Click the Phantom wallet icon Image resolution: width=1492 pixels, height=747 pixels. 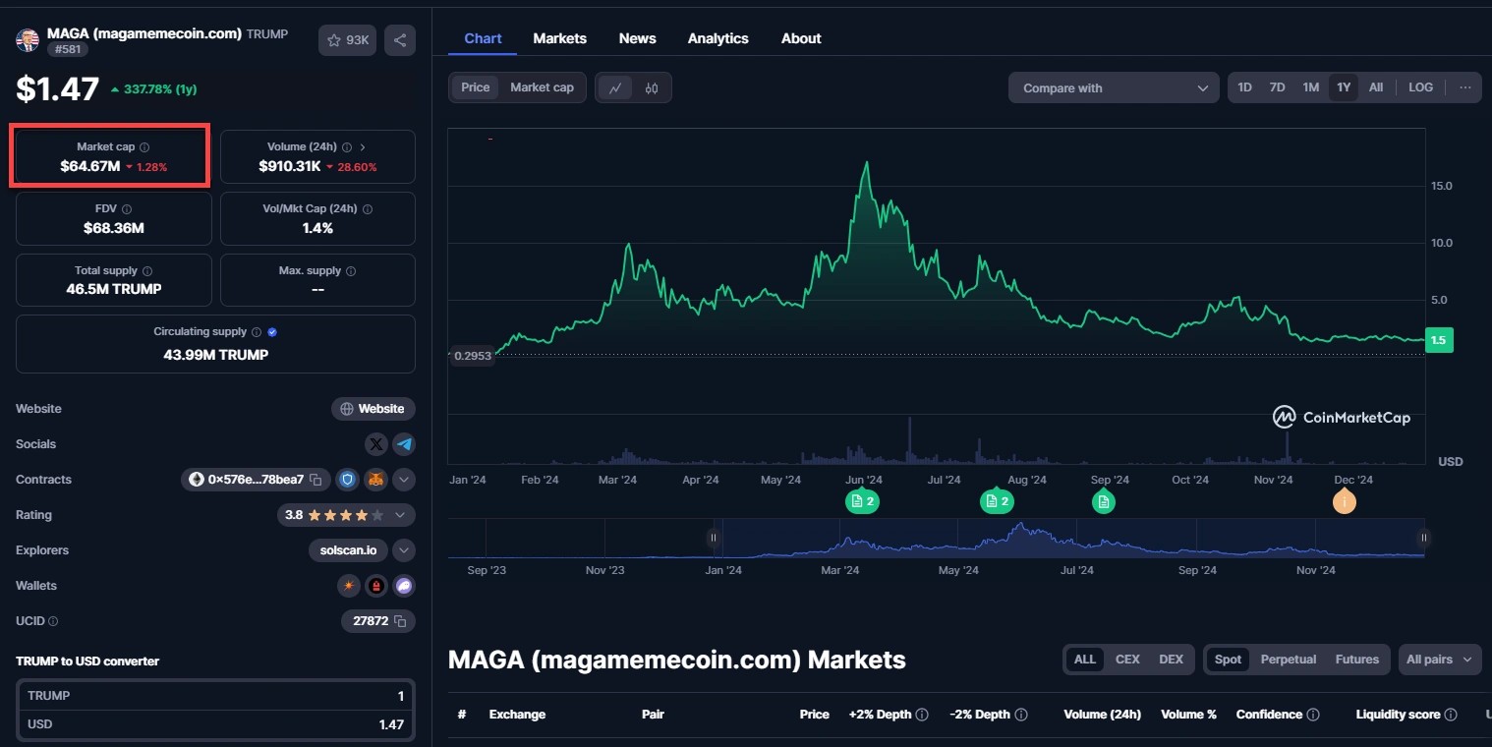[x=404, y=586]
